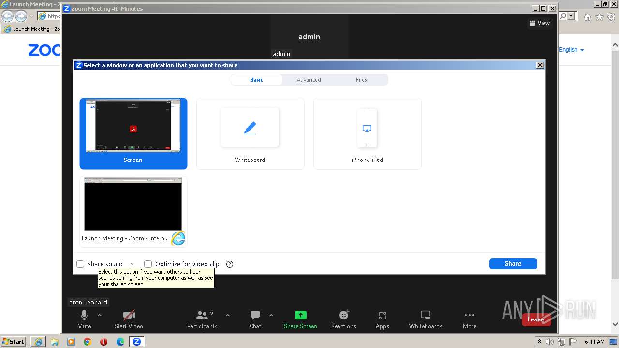The image size is (619, 348).
Task: Show hidden system tray icons
Action: [x=539, y=342]
